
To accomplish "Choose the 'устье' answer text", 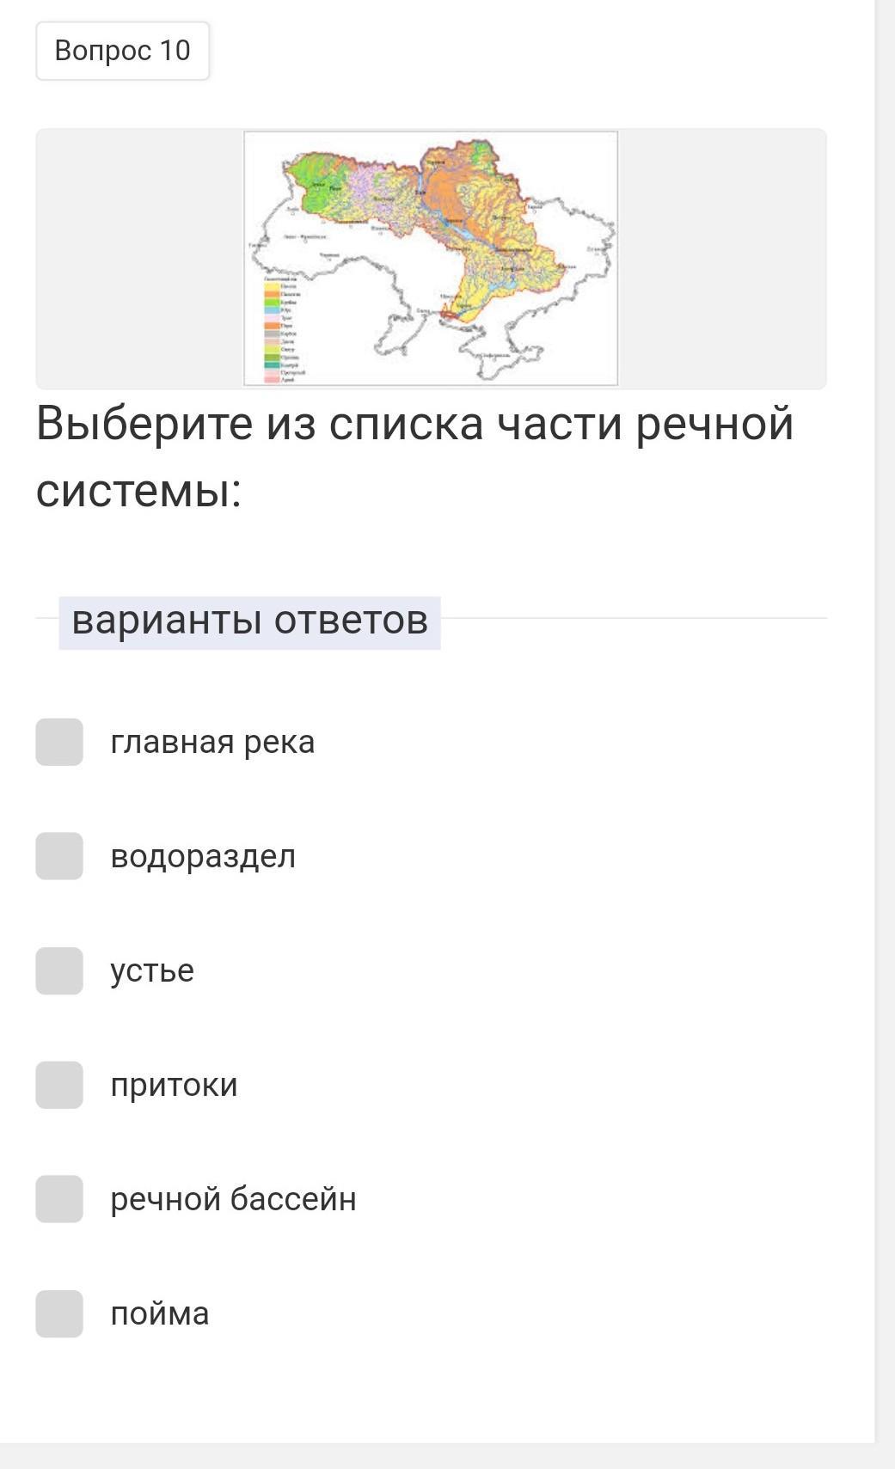I will click(x=152, y=970).
